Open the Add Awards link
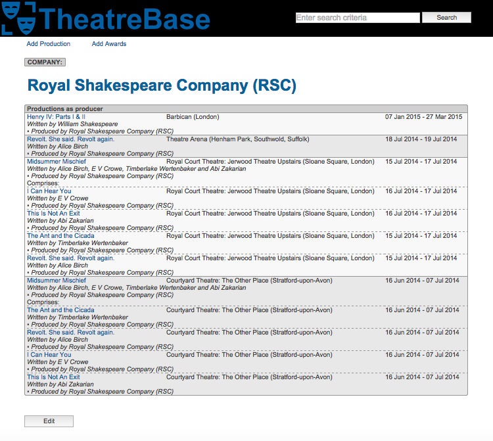493x441 pixels. click(109, 44)
